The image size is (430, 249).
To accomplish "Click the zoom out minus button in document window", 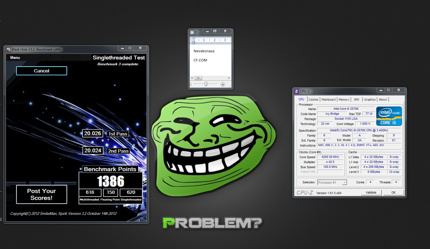I will pos(190,85).
